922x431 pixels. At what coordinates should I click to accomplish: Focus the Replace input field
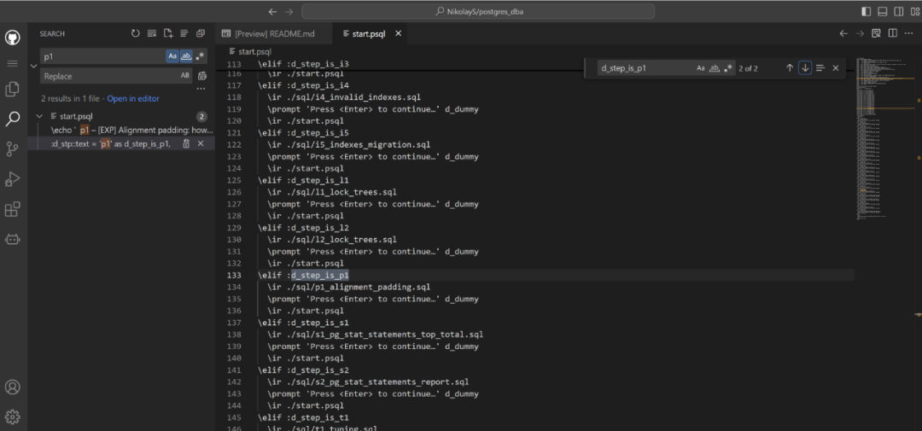pos(108,76)
